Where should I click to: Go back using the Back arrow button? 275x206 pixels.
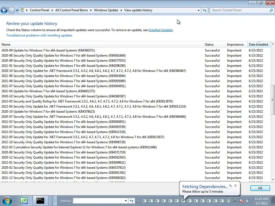point(4,10)
